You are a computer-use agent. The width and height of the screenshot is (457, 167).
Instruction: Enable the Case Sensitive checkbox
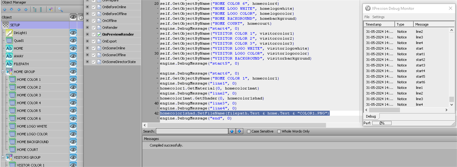(x=249, y=131)
